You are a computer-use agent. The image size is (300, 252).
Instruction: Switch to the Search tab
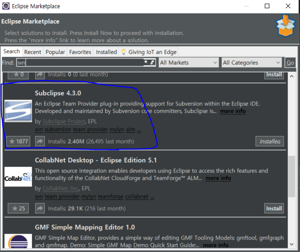(12, 51)
